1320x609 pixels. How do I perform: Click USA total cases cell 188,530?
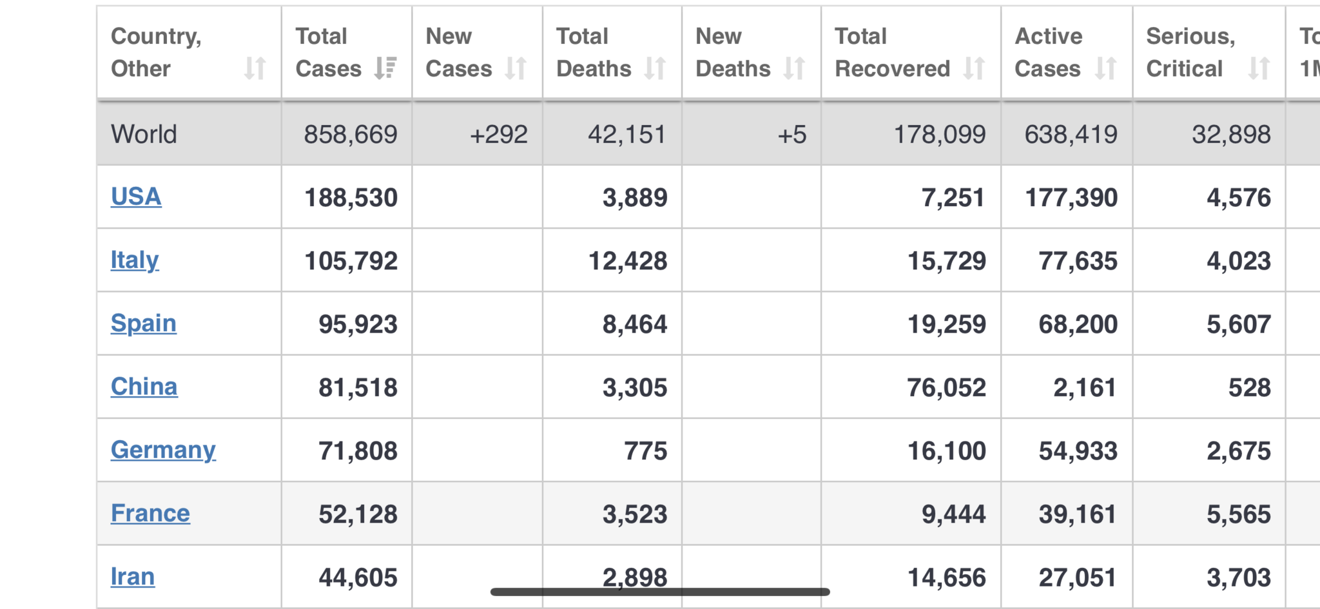[x=351, y=198]
